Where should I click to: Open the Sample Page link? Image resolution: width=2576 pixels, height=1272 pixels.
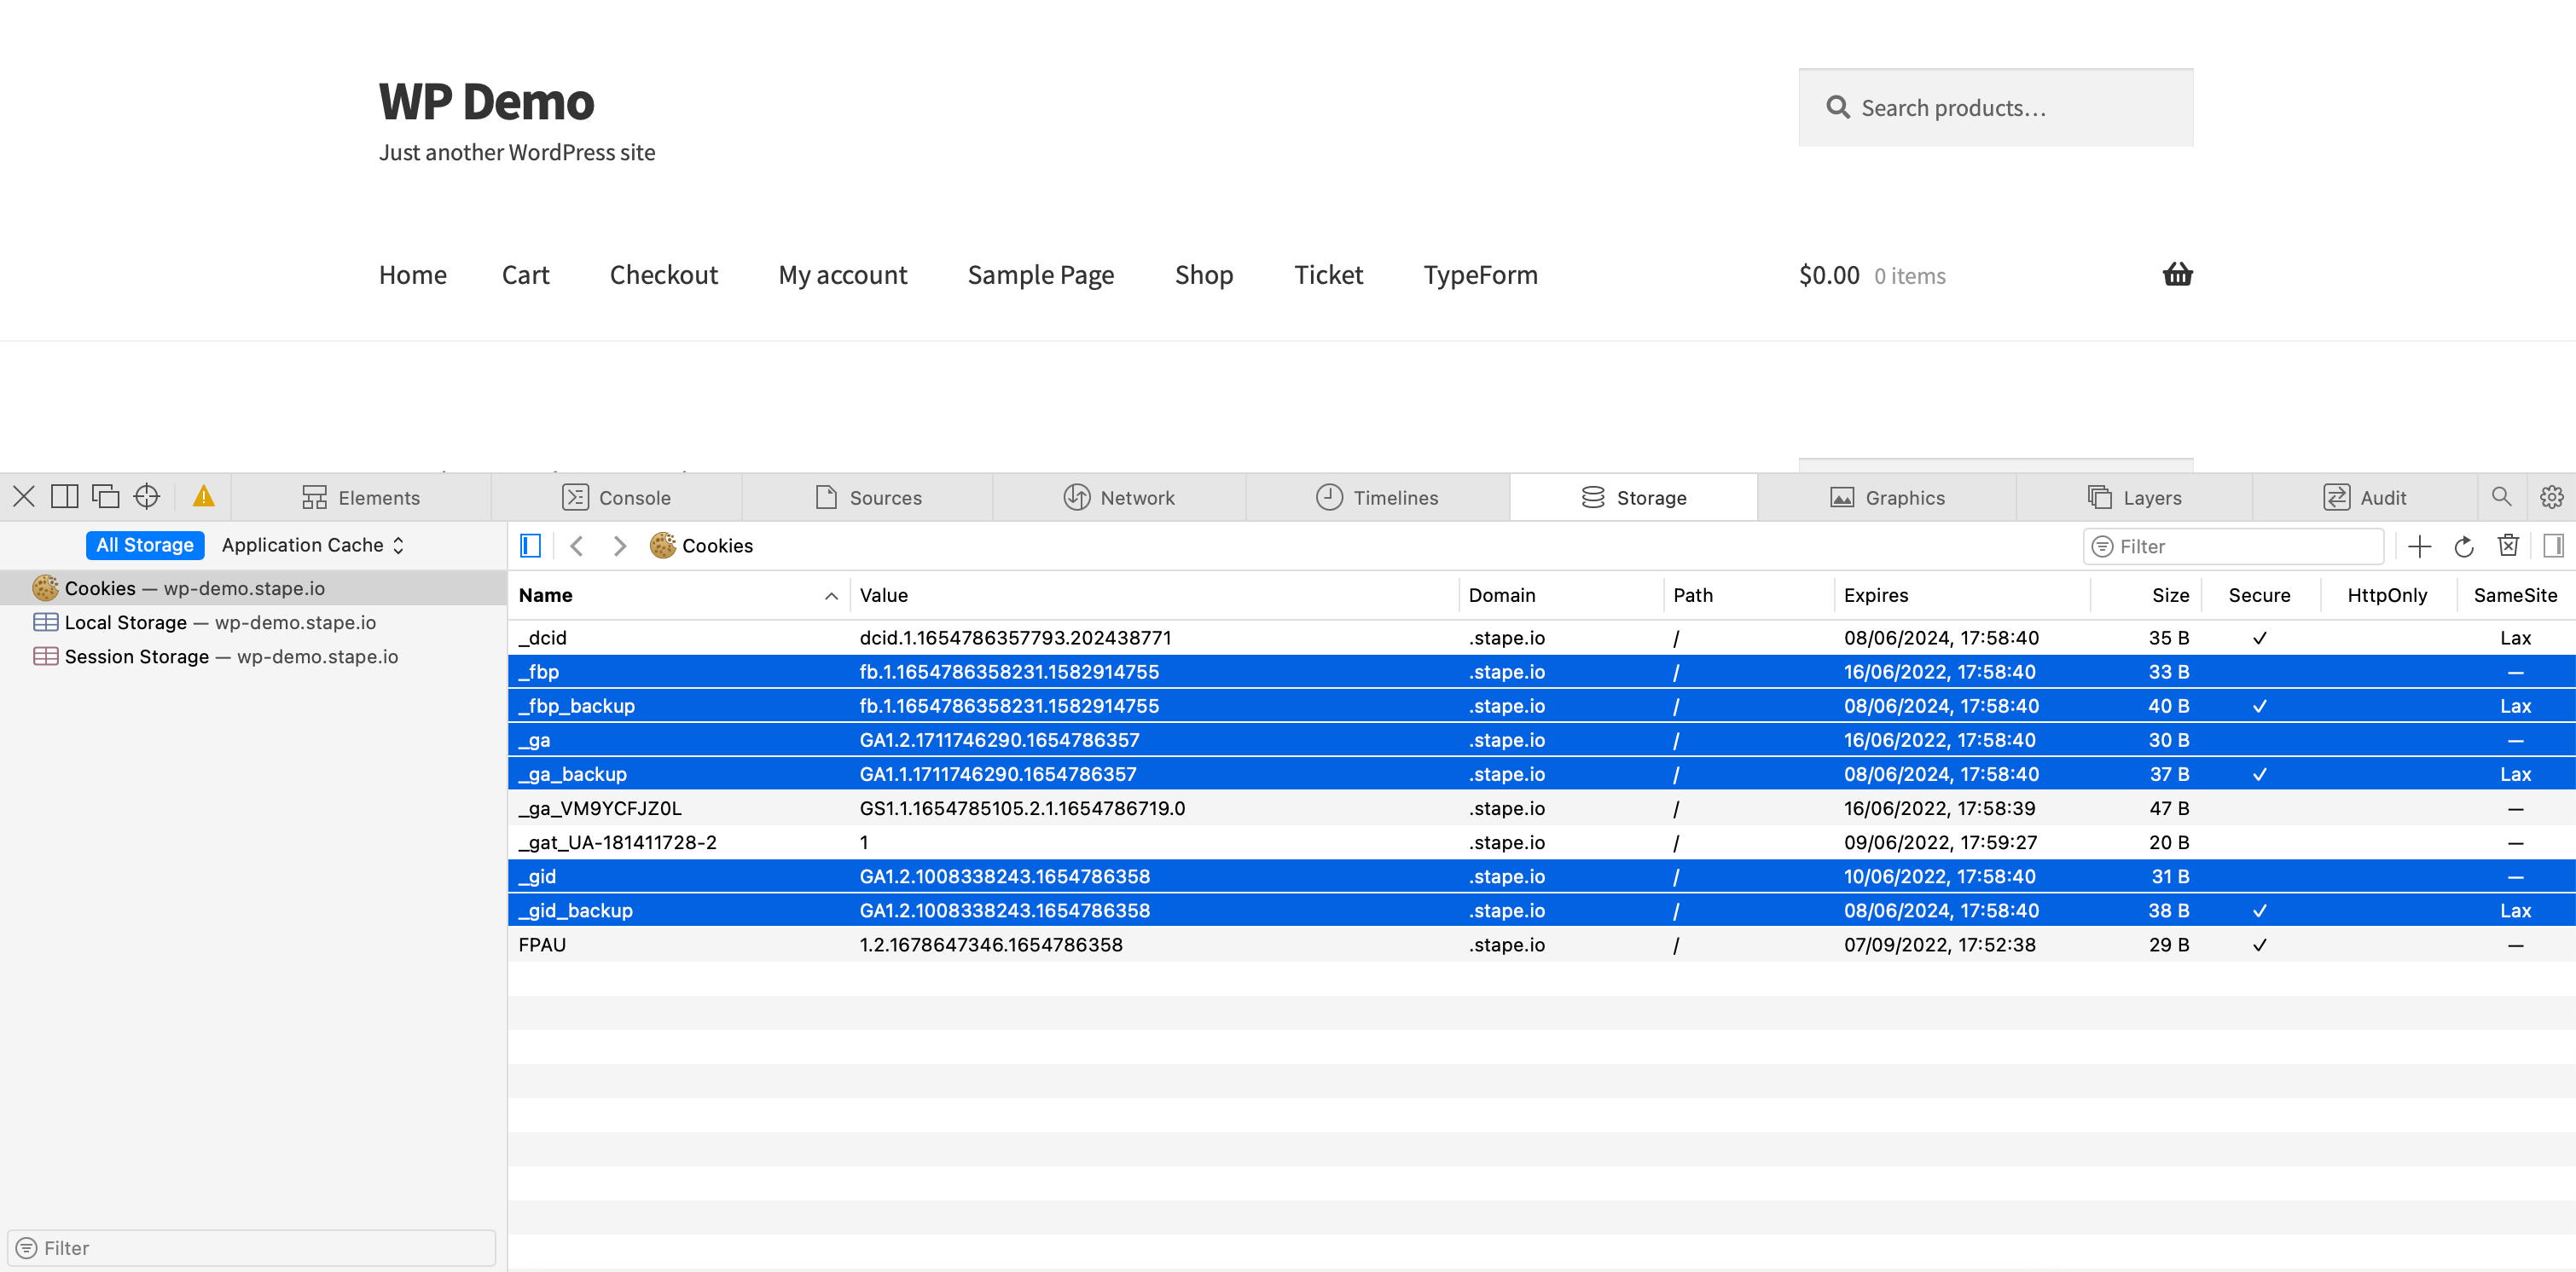tap(1041, 275)
